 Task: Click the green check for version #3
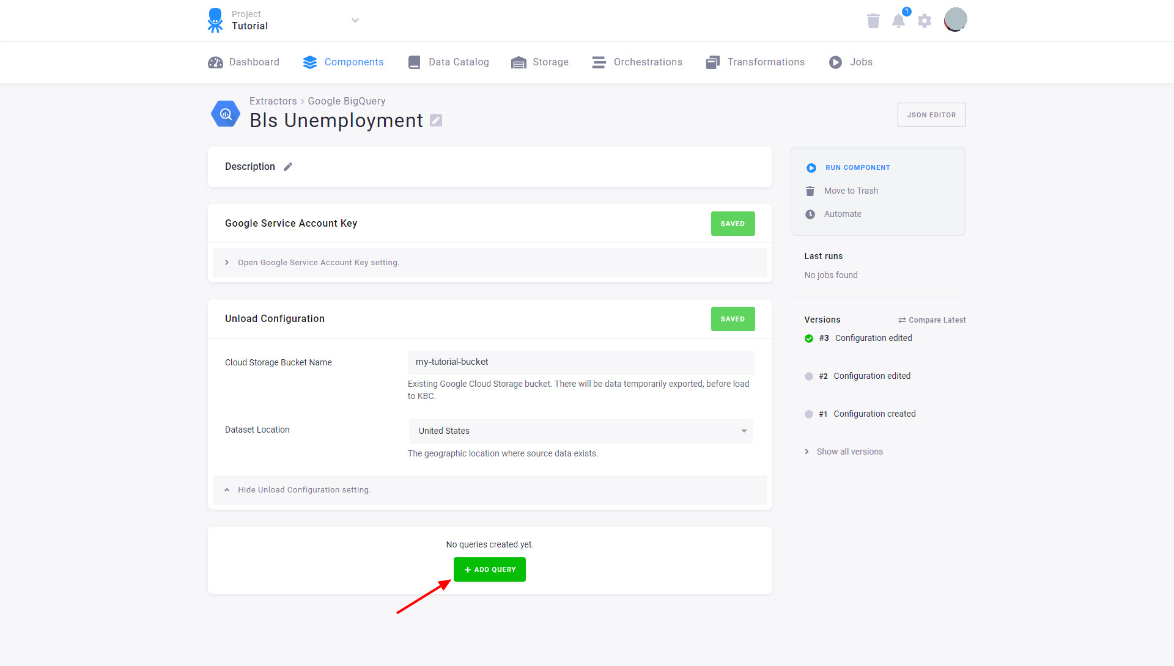809,338
